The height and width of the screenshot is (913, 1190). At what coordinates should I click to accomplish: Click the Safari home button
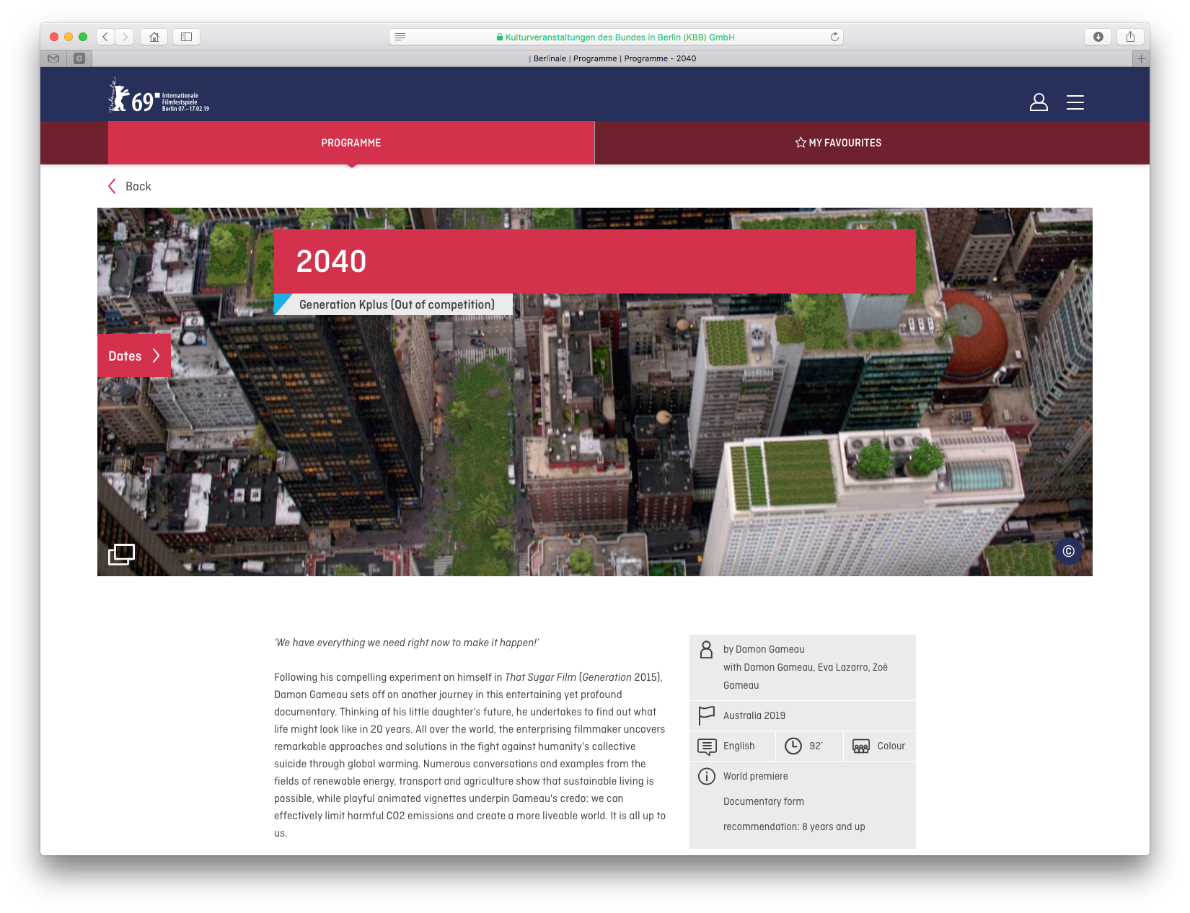(154, 37)
